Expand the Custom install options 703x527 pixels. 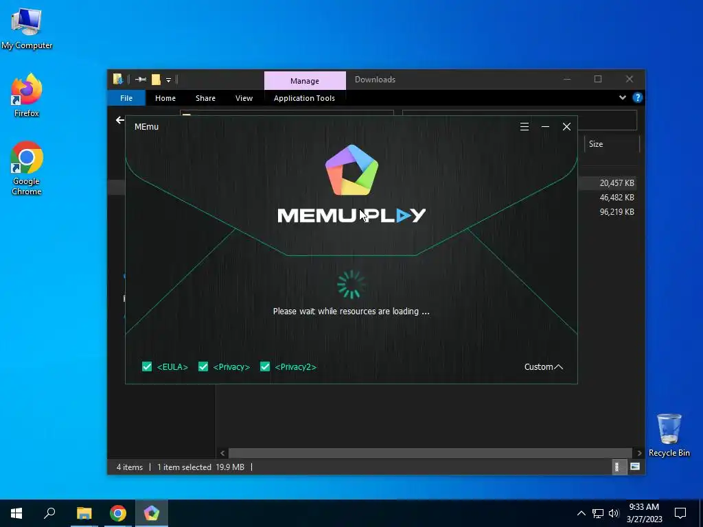(x=544, y=367)
